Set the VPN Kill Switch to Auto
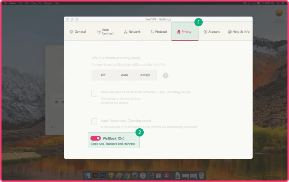This screenshot has width=289, height=182. pos(124,75)
